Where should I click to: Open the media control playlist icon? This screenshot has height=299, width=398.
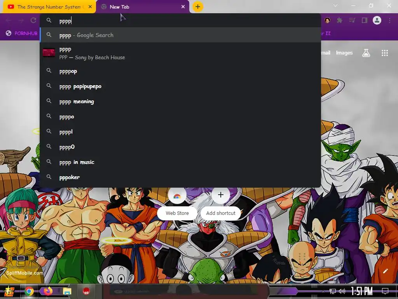pyautogui.click(x=352, y=20)
